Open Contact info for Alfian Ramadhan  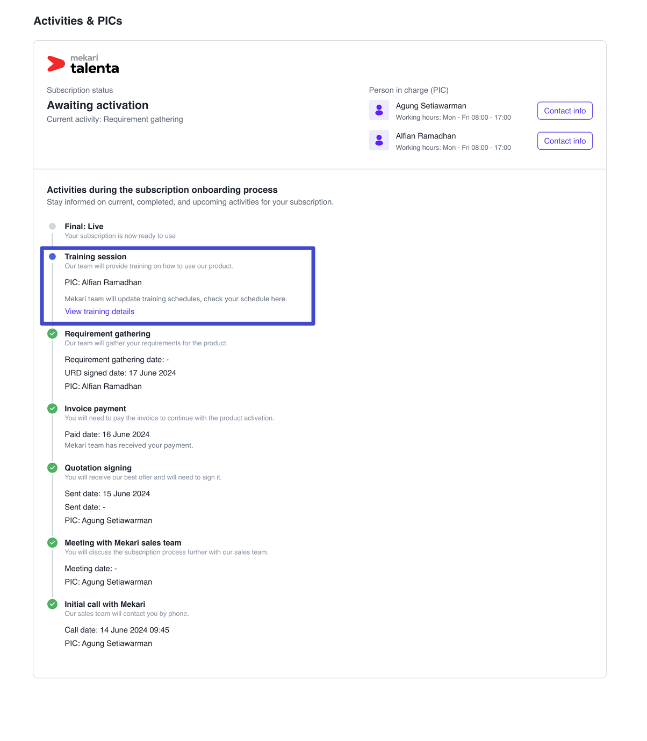[x=565, y=141]
